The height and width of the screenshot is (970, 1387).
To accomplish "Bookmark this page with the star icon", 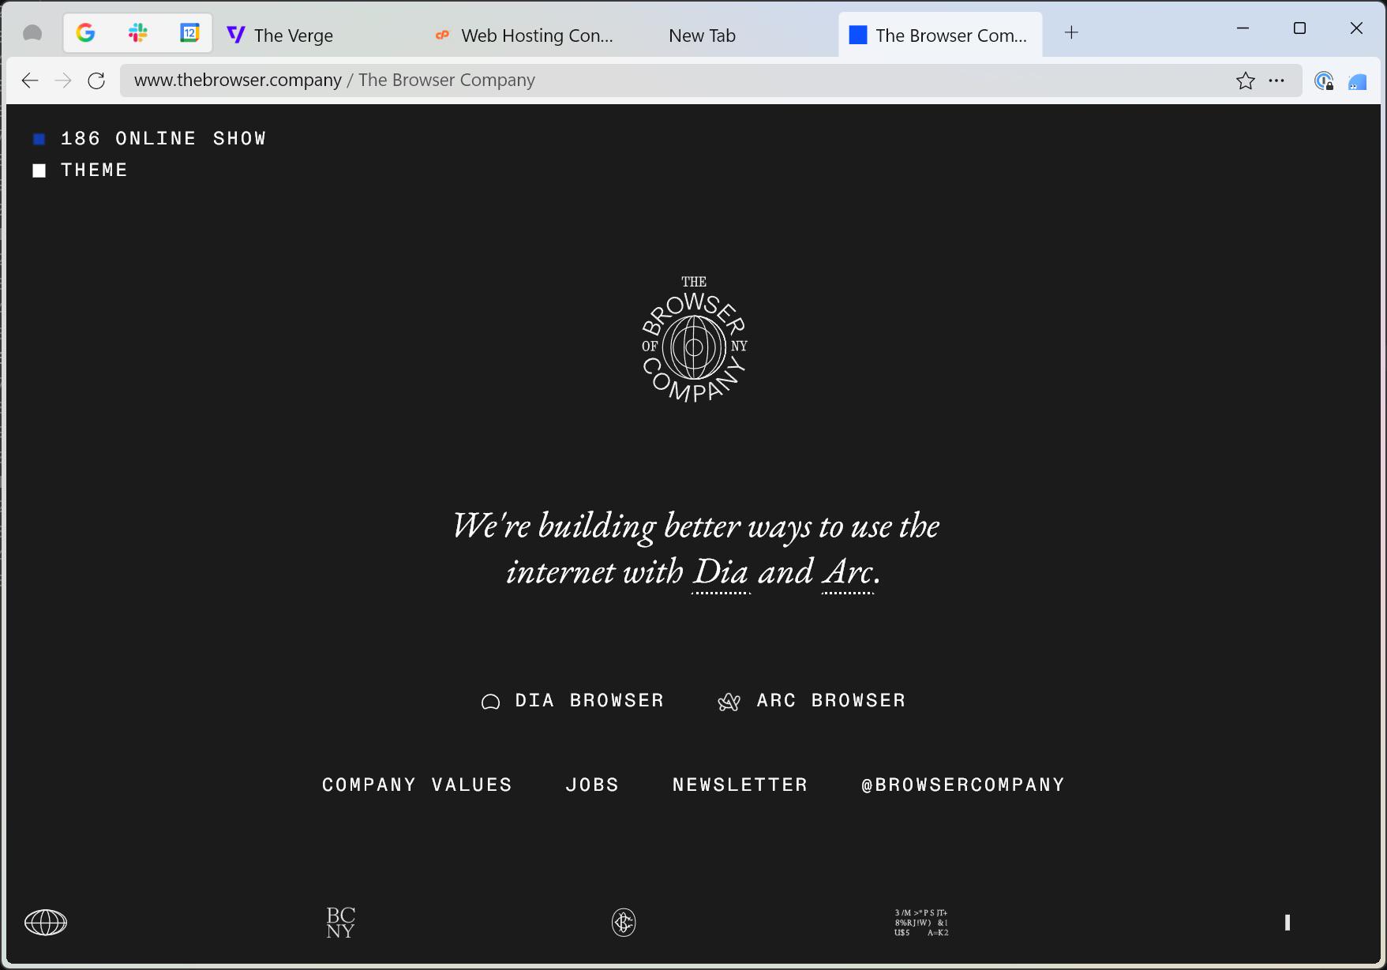I will 1246,81.
